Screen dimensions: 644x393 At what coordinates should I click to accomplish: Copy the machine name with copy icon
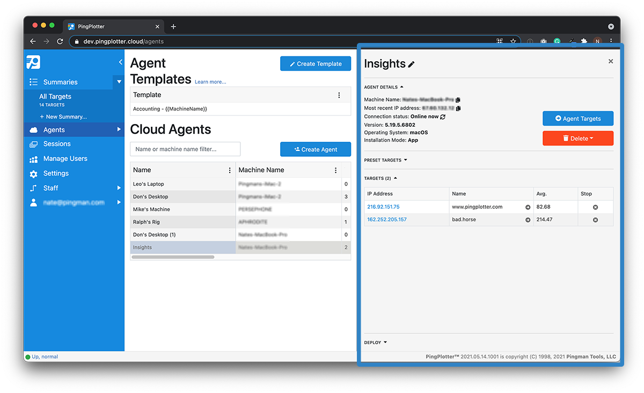[458, 100]
